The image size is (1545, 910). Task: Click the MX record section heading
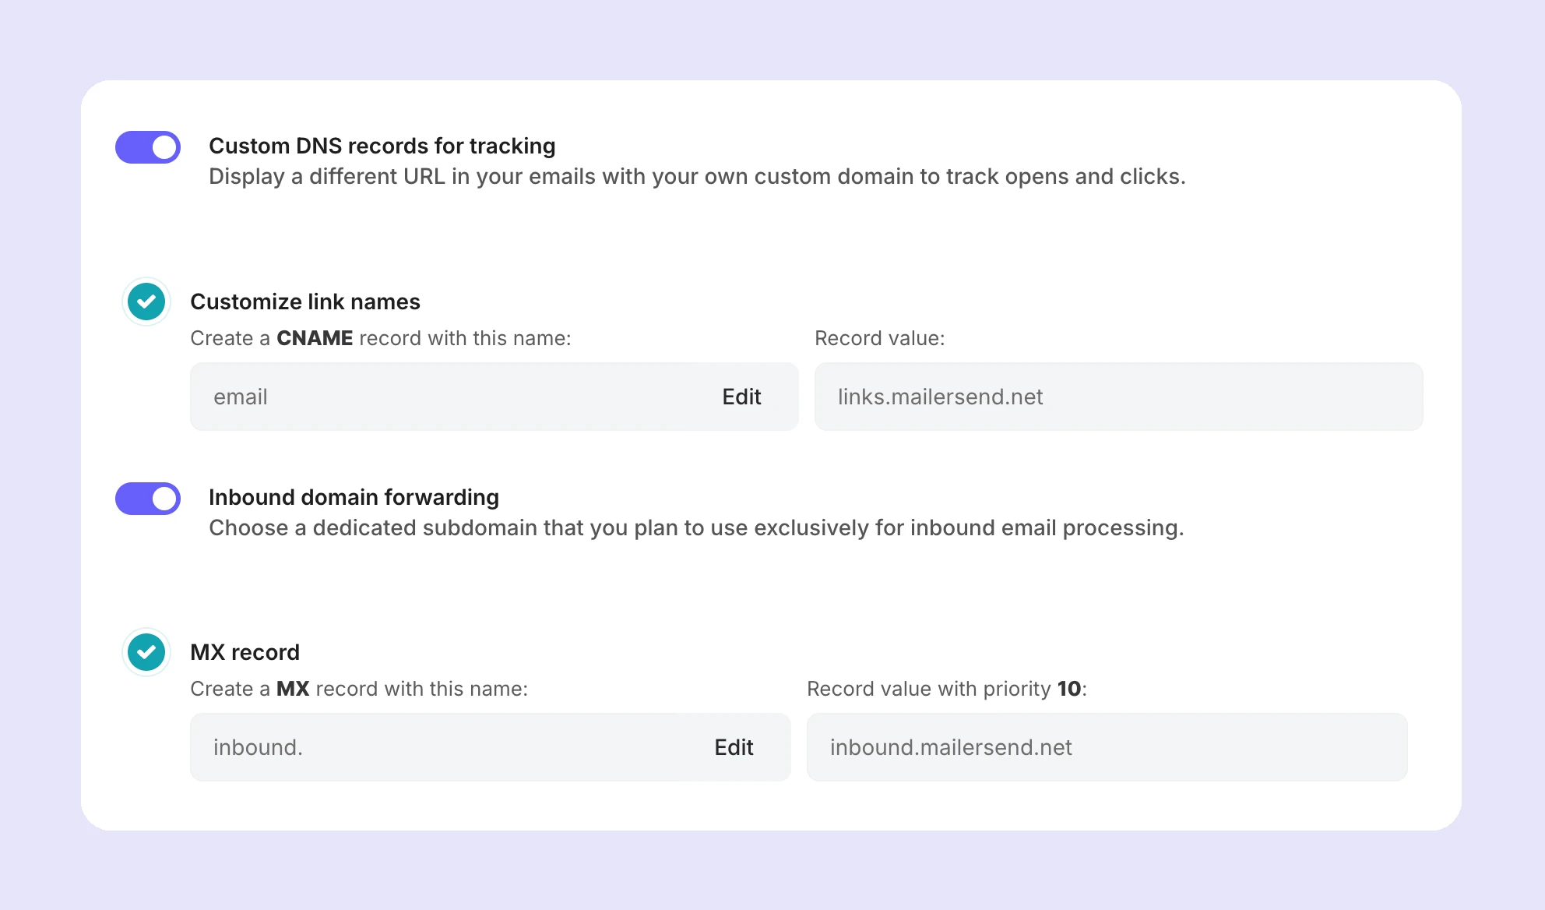(245, 652)
